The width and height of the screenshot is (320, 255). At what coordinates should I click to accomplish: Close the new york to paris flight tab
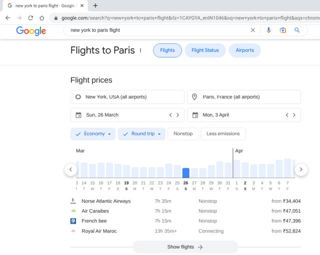[82, 5]
